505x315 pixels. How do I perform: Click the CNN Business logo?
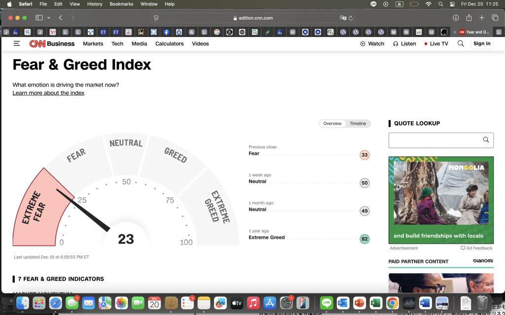click(52, 44)
